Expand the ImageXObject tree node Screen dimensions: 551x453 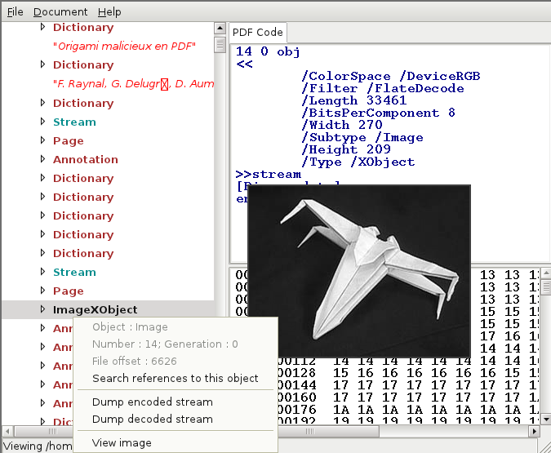42,309
